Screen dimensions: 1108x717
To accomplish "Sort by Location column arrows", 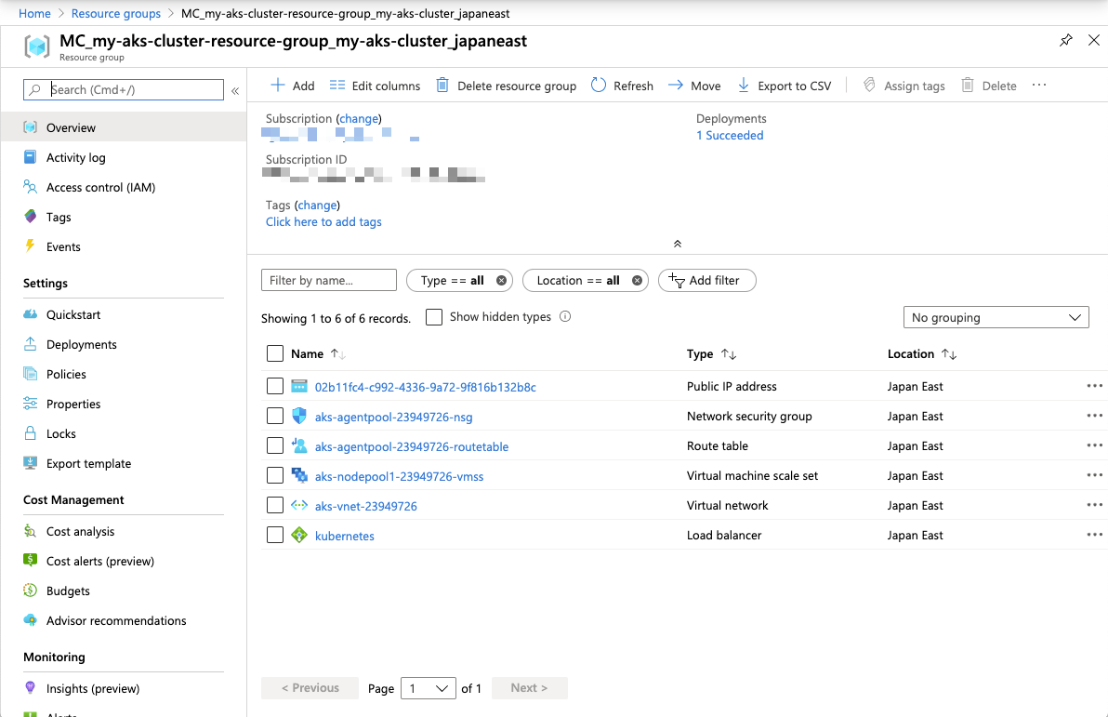I will 949,354.
